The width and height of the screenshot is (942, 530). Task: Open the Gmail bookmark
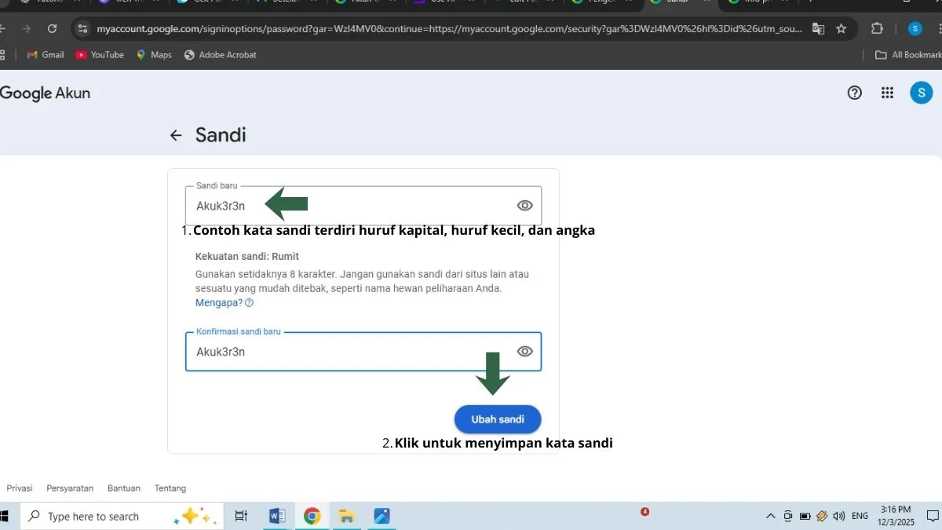[x=46, y=55]
